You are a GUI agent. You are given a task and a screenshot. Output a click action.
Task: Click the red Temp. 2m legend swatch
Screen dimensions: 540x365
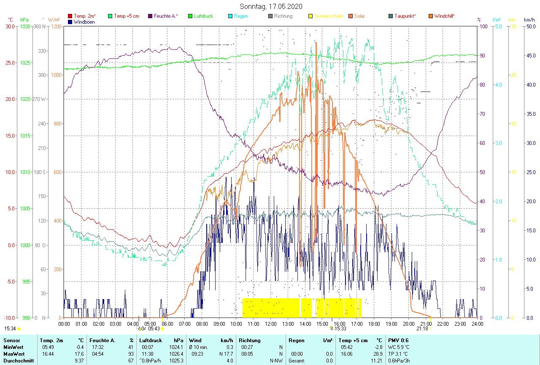coord(70,16)
